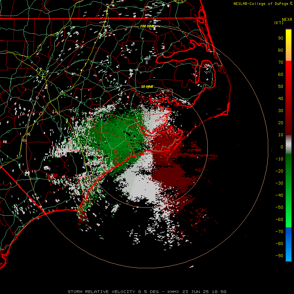The width and height of the screenshot is (294, 294).
Task: Click the Storm Relative Velocity caption at bottom
Action: pos(147,292)
